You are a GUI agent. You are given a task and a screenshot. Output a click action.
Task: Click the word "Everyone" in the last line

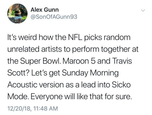tap(47, 97)
